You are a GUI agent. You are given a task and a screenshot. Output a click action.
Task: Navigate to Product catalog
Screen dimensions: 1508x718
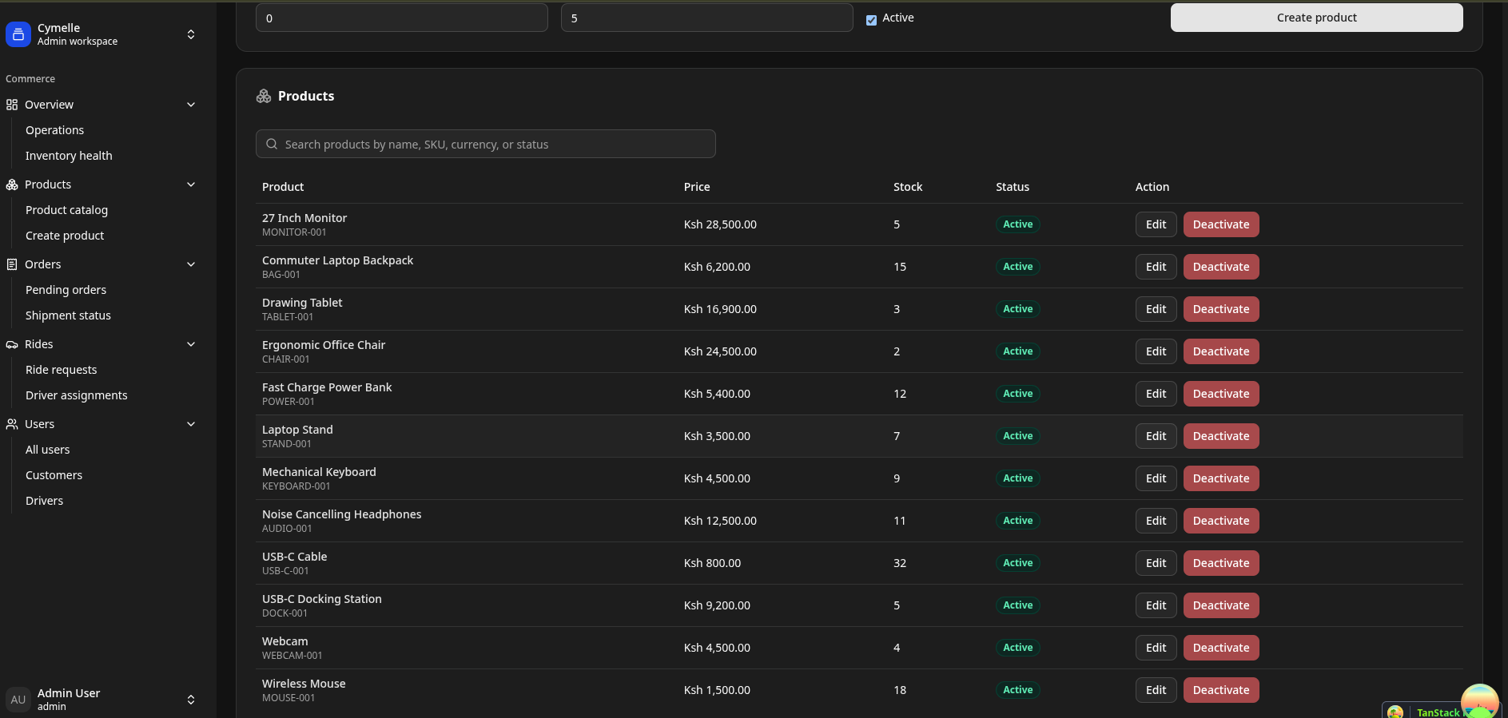pos(66,210)
